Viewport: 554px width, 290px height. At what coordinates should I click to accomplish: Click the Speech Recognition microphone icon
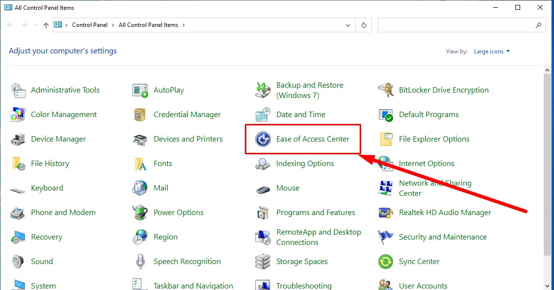pos(140,262)
